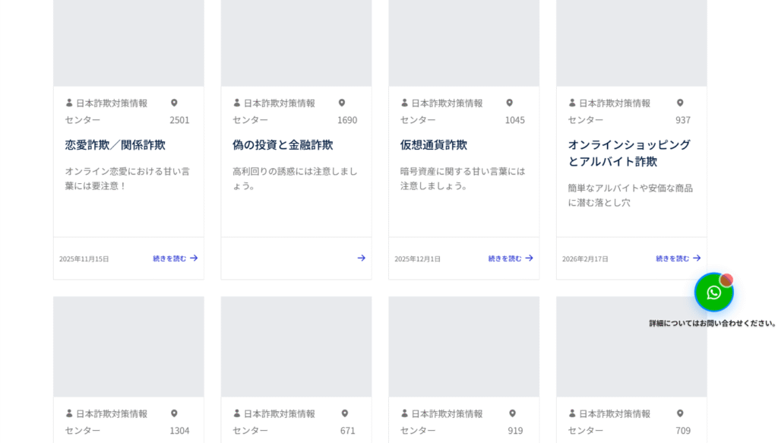The width and height of the screenshot is (778, 443).
Task: Click the view count 1045
Action: [x=514, y=120]
